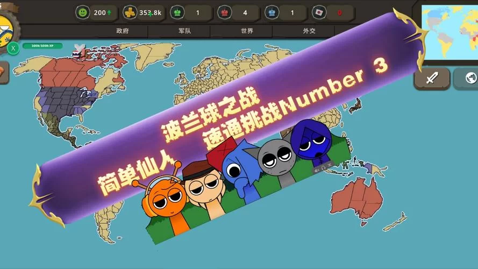Open the world minimap thumbnail
Image resolution: width=478 pixels, height=269 pixels.
click(450, 32)
